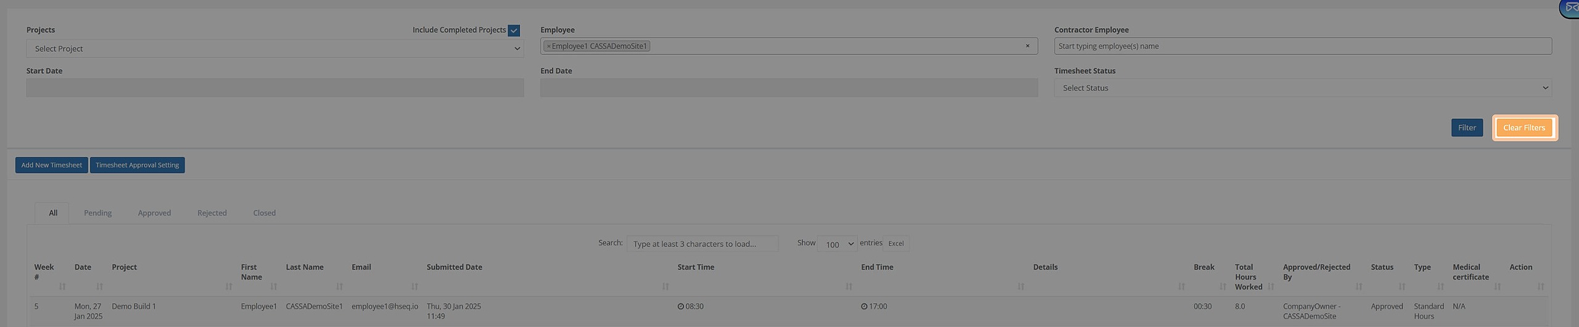Switch to the Pending tab
1579x327 pixels.
point(97,213)
